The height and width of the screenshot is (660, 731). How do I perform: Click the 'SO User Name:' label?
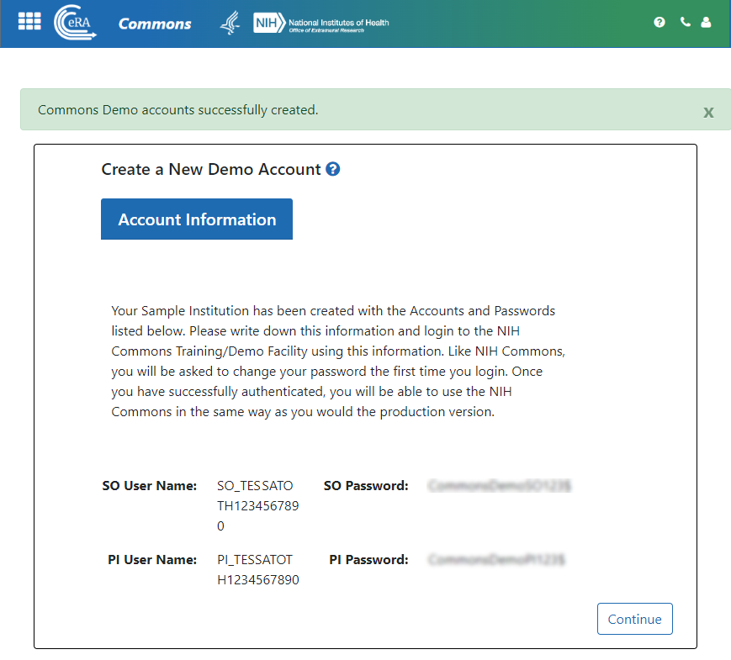(x=149, y=486)
